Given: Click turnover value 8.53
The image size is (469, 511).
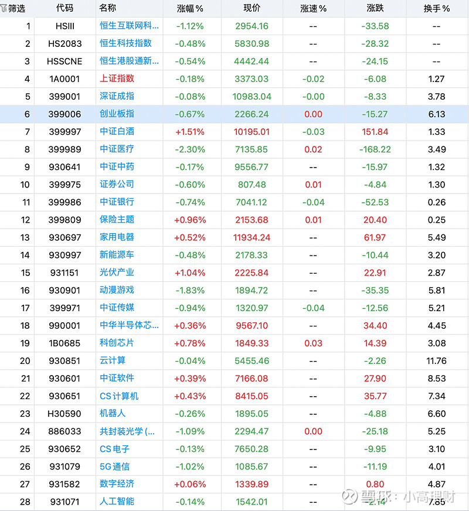Looking at the screenshot, I should click(x=436, y=379).
